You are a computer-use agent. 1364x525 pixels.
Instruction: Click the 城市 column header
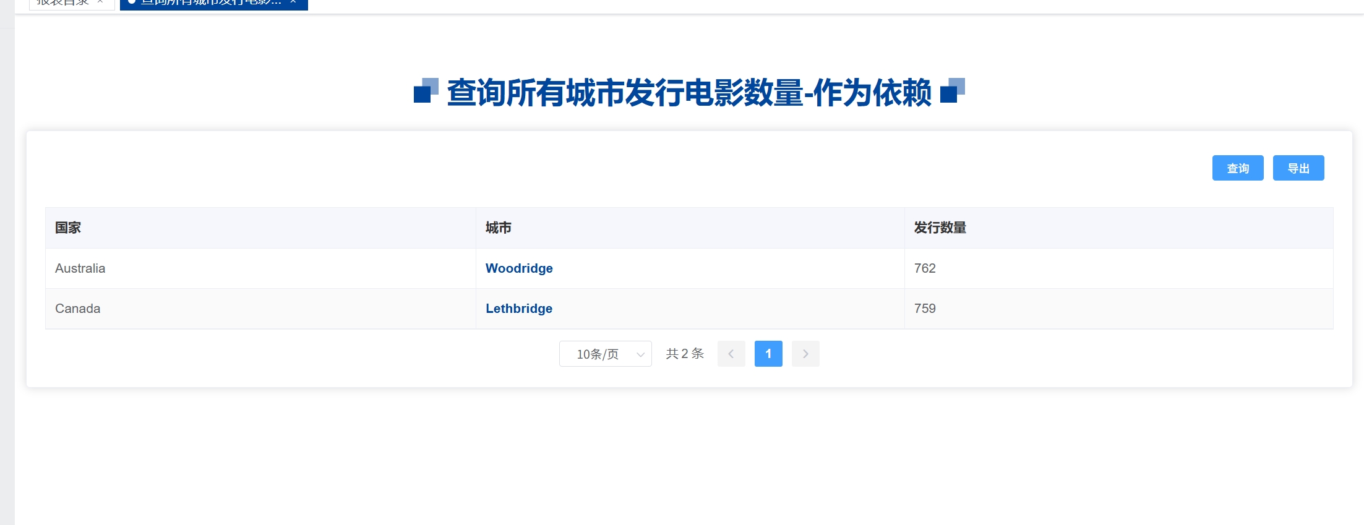(x=498, y=228)
